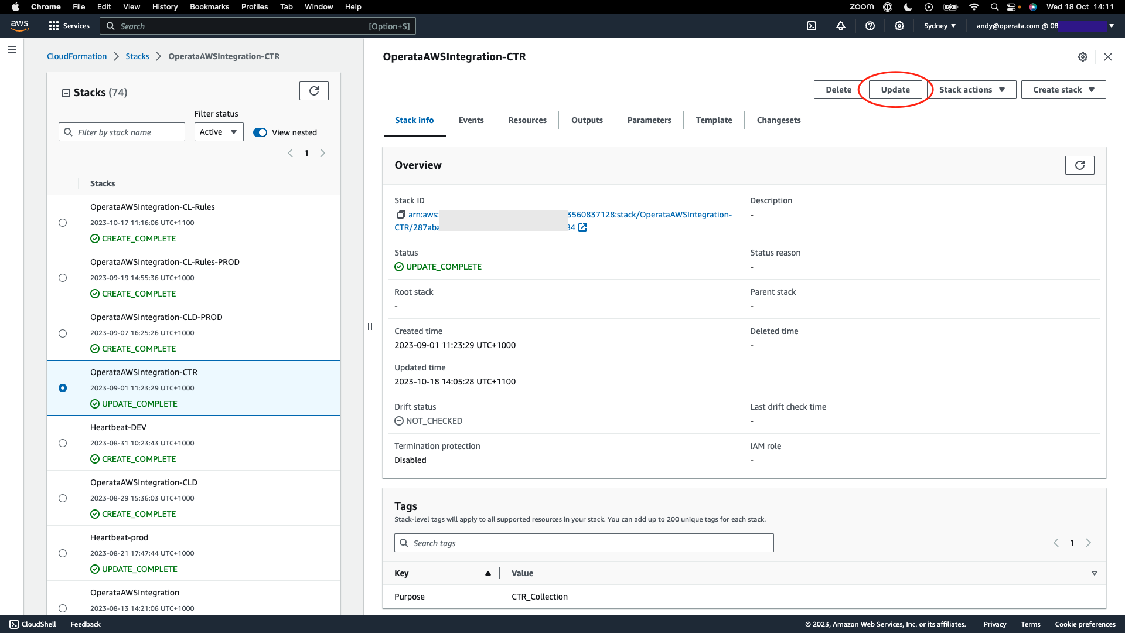
Task: Open stack details panel settings gear
Action: 1083,57
